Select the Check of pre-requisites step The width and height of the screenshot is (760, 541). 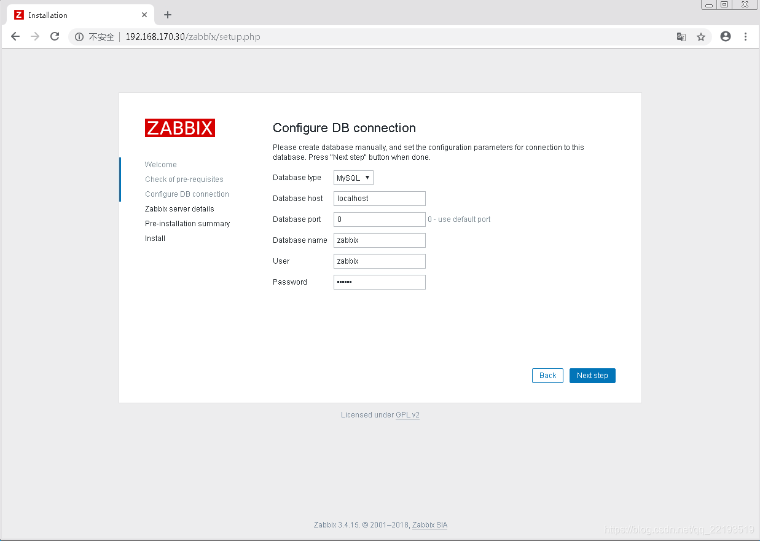pos(184,180)
